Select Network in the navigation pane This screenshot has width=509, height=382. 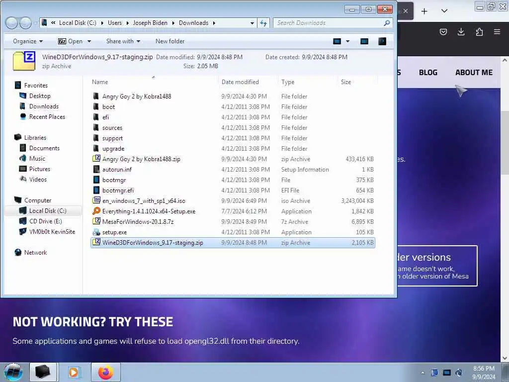[35, 252]
